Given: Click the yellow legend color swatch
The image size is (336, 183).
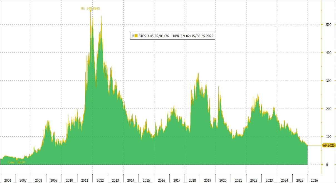Looking at the screenshot, I should click(x=136, y=36).
